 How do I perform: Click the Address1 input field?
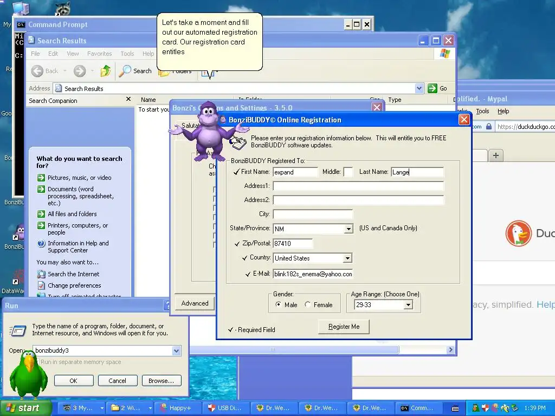click(x=358, y=186)
